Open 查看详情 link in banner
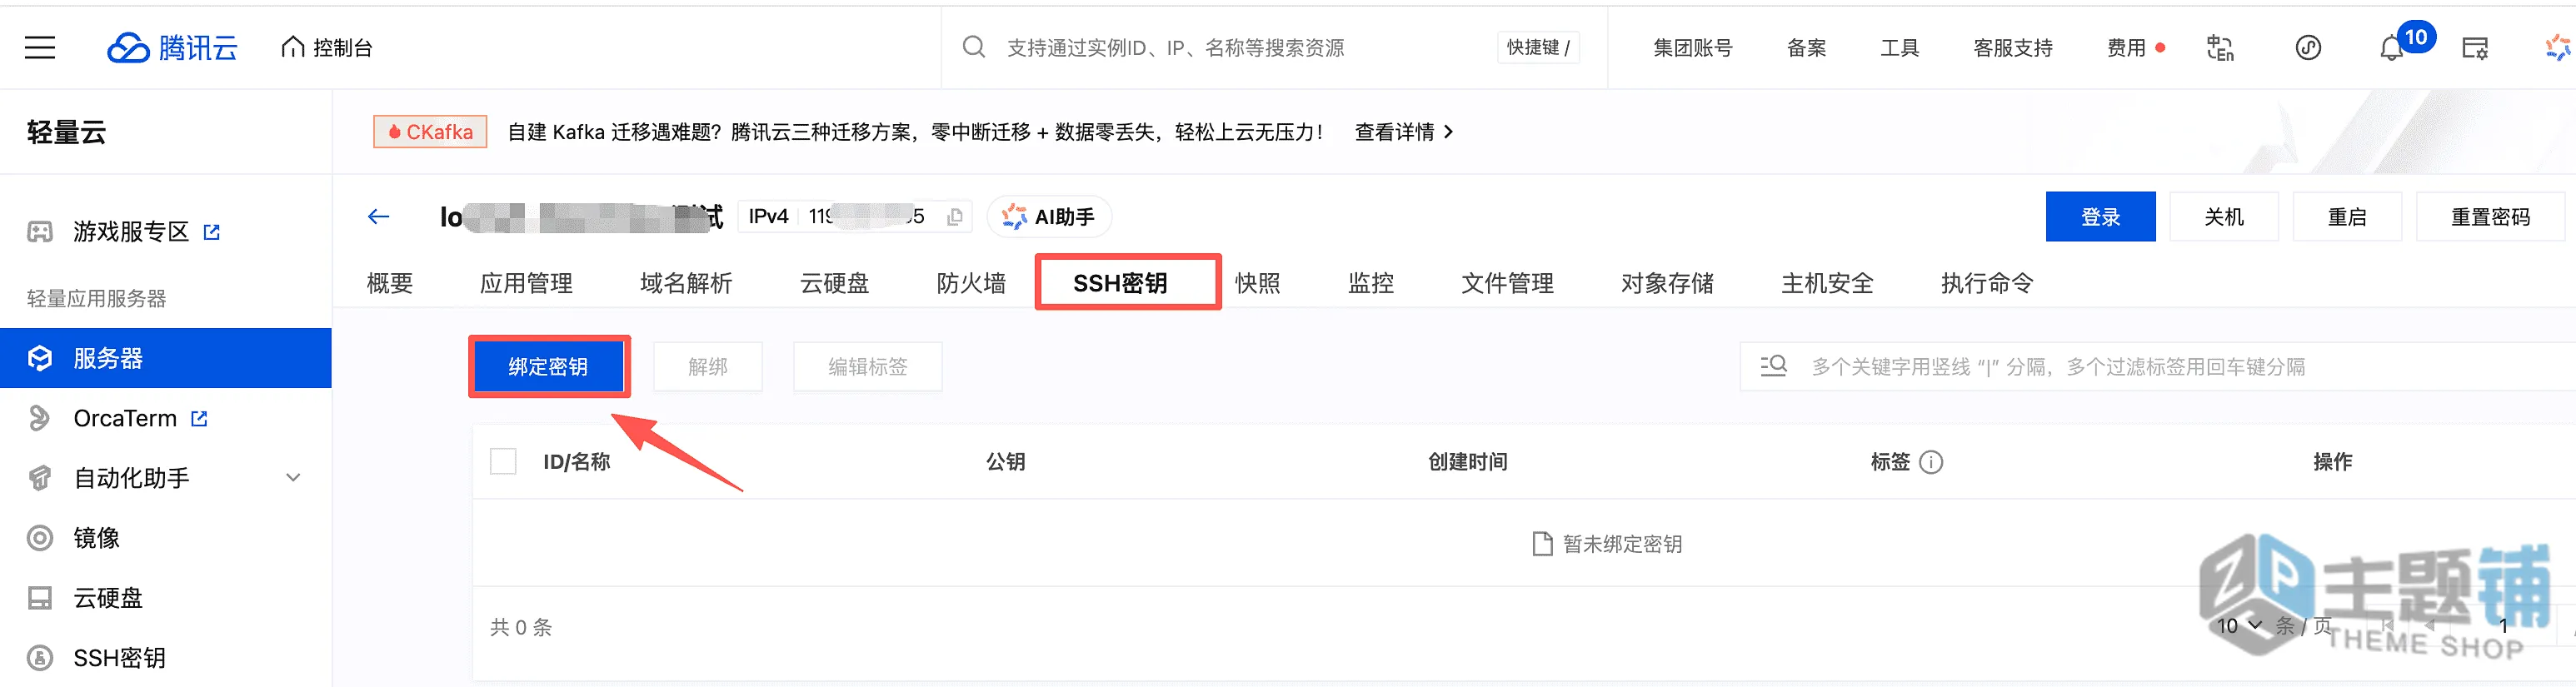The width and height of the screenshot is (2576, 687). coord(1403,132)
